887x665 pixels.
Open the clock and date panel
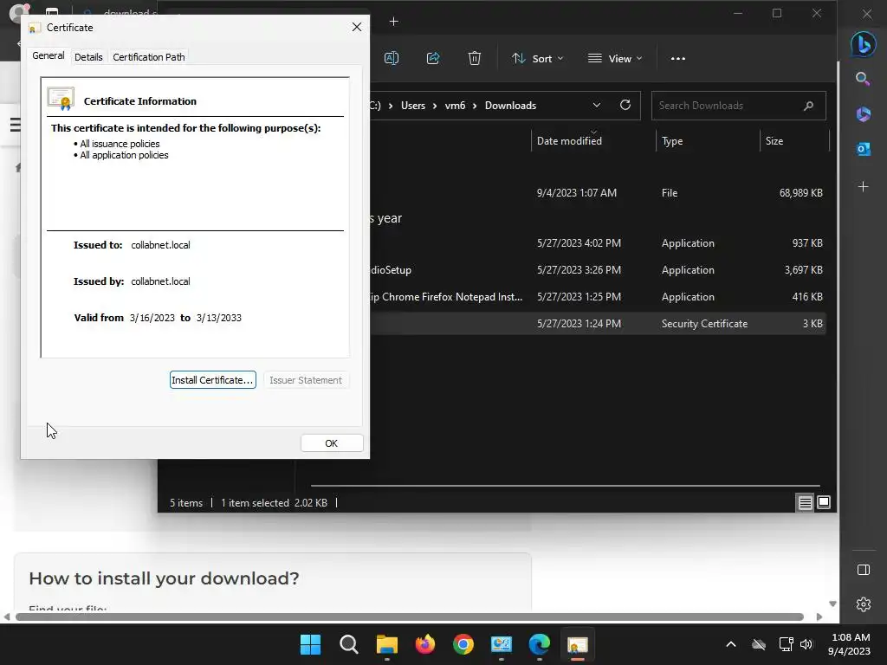[849, 644]
